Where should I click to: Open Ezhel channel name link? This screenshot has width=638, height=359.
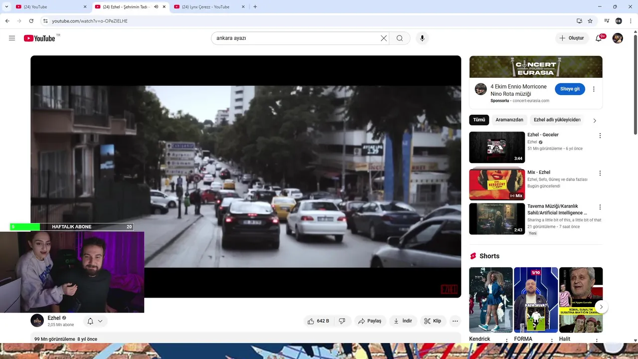[54, 318]
